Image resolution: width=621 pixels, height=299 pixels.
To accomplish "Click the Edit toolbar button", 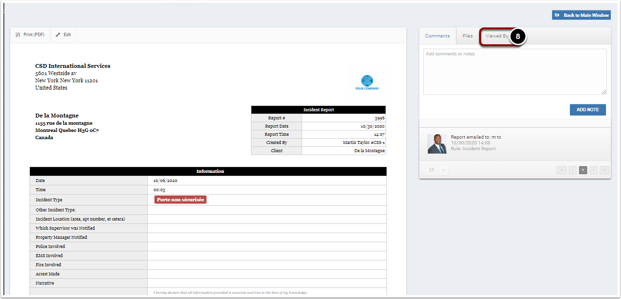I will (x=63, y=35).
